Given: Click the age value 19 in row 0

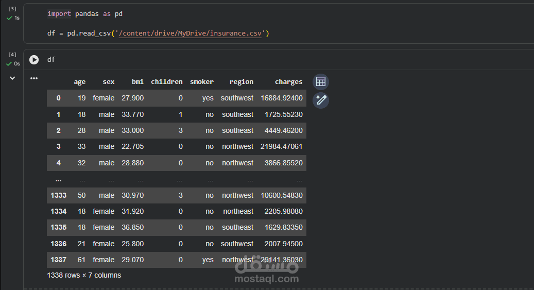Looking at the screenshot, I should [82, 98].
